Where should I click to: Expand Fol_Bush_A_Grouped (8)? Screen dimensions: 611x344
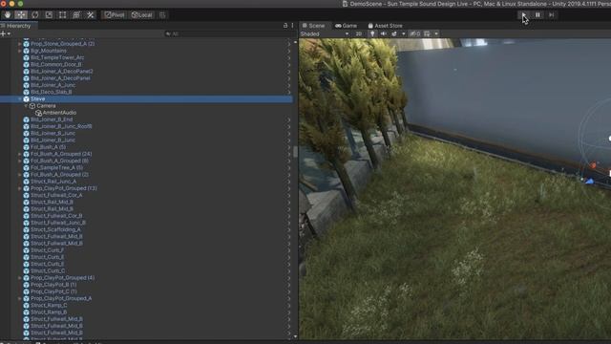19,161
